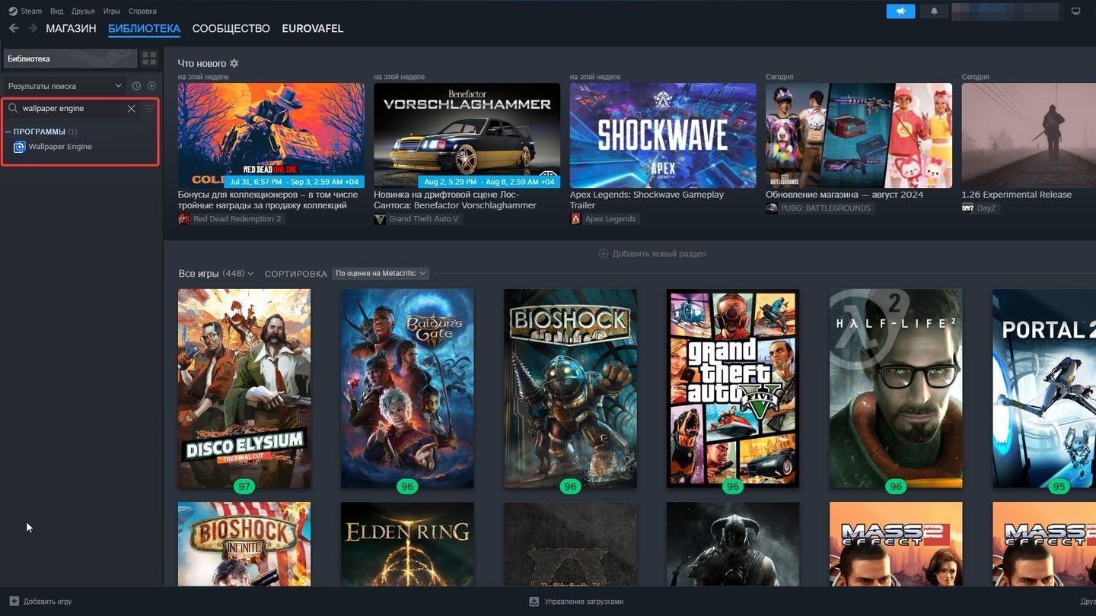Open the По оценке на Metacritic sort dropdown
The width and height of the screenshot is (1096, 616).
click(x=381, y=273)
